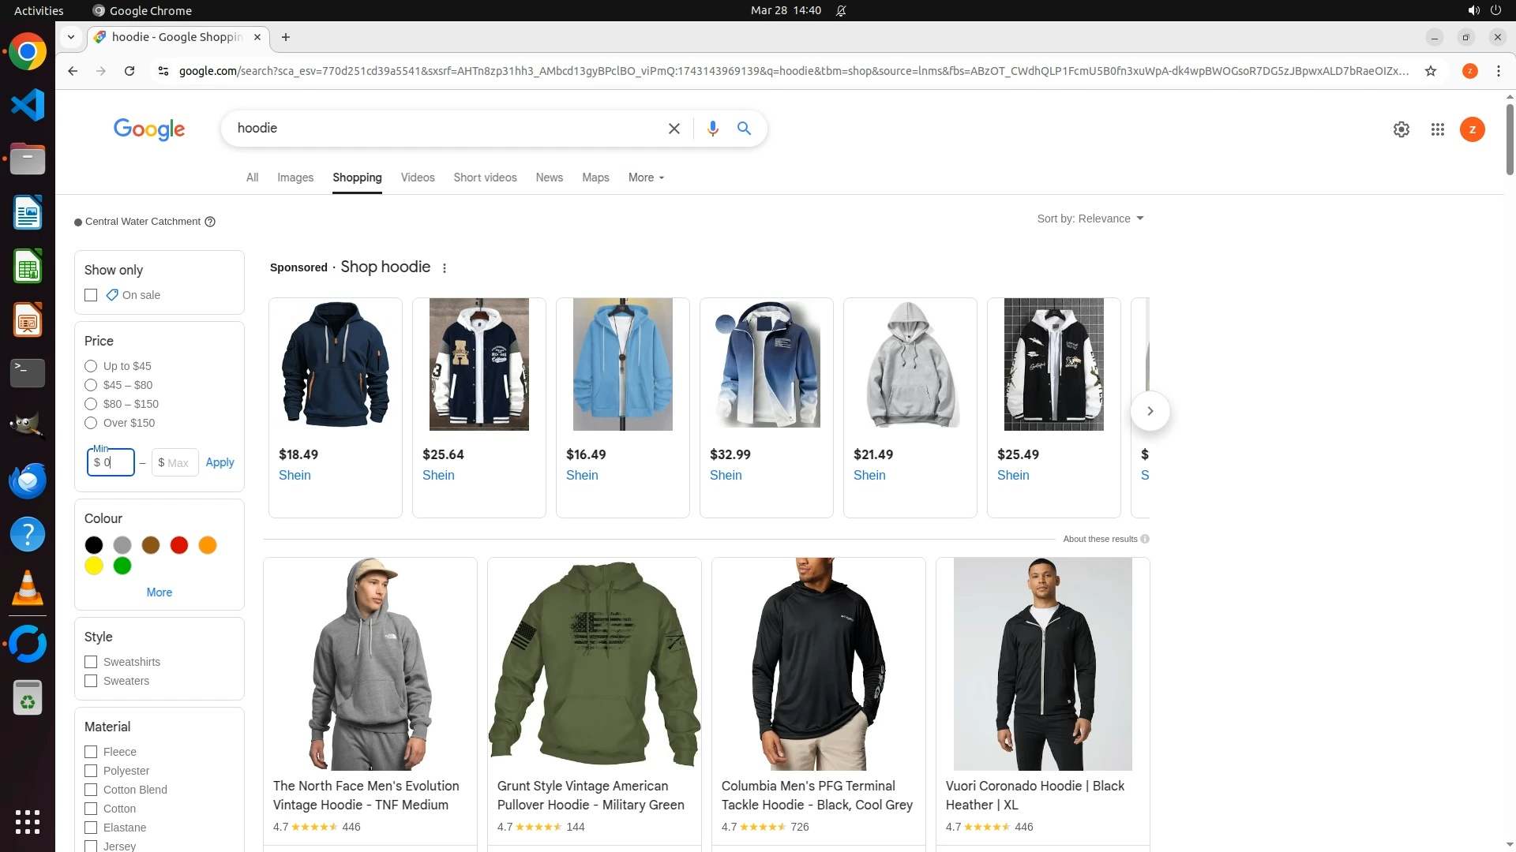The height and width of the screenshot is (852, 1516).
Task: Reload the page
Action: pos(129,71)
